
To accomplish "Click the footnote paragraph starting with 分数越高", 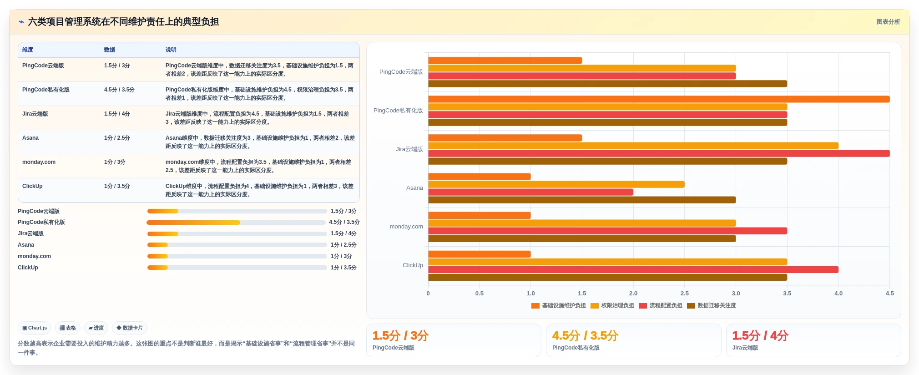I will pyautogui.click(x=186, y=348).
